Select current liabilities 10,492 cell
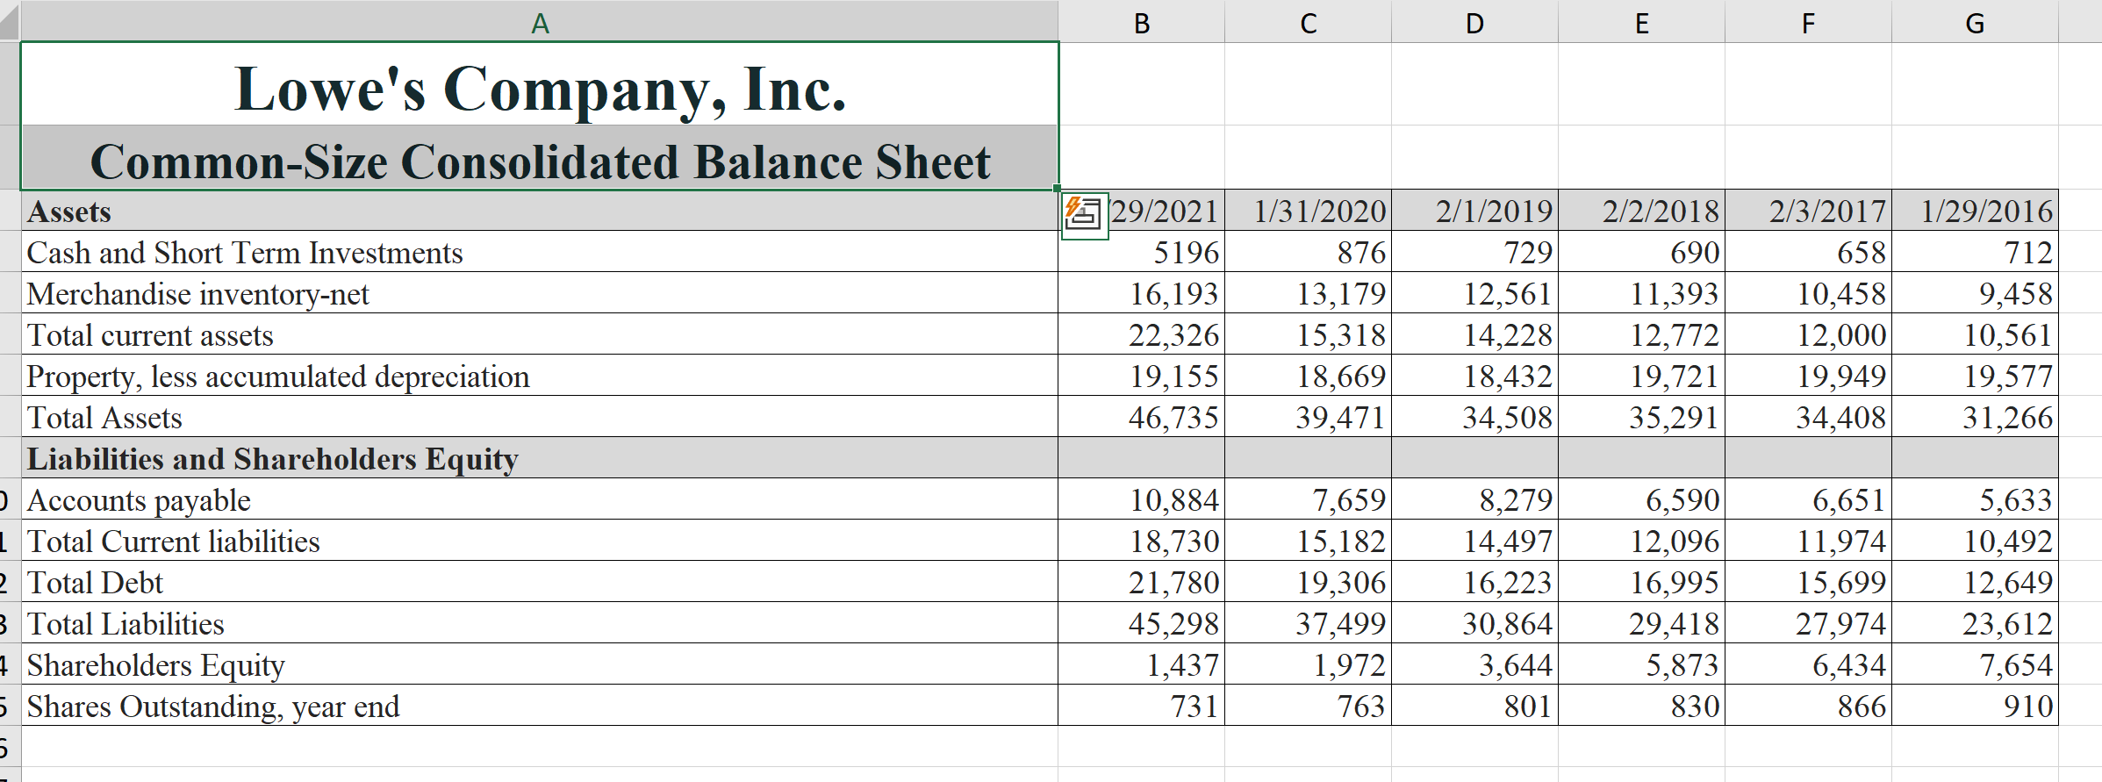The height and width of the screenshot is (782, 2102). pos(1976,541)
